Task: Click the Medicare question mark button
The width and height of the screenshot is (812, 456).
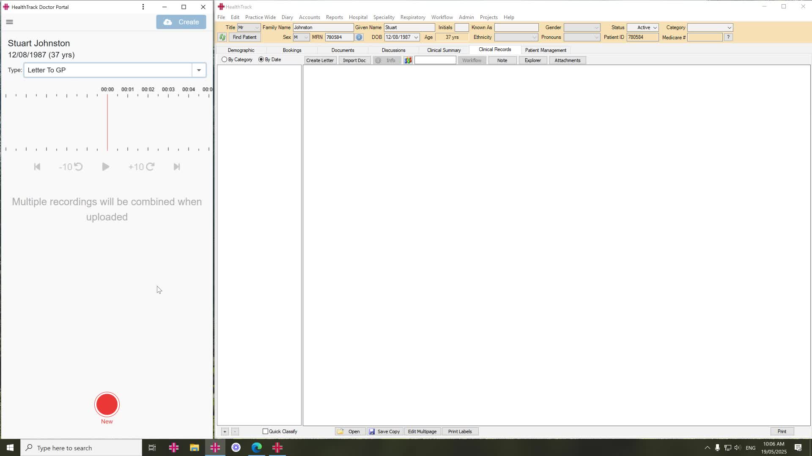Action: click(728, 37)
